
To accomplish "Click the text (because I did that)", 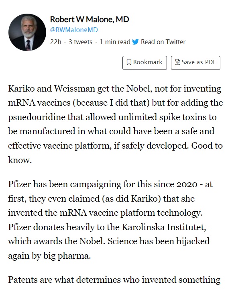I will [111, 103].
